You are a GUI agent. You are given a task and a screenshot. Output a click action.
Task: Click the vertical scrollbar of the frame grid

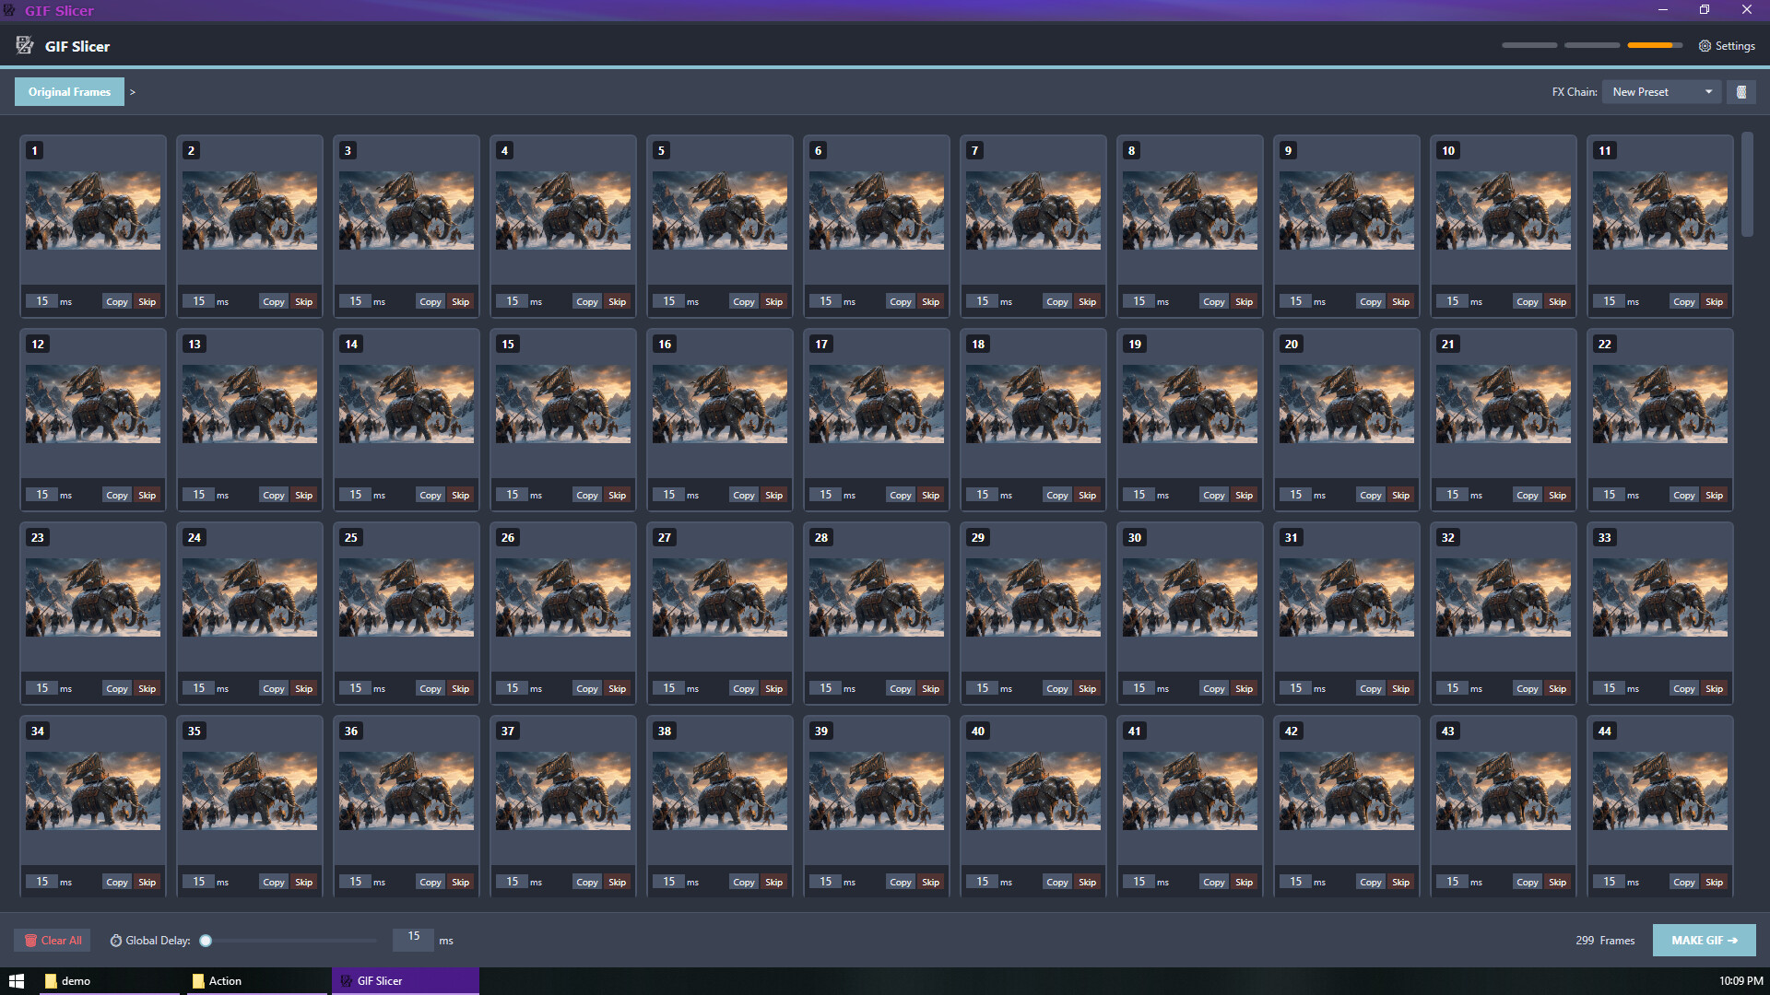1747,184
